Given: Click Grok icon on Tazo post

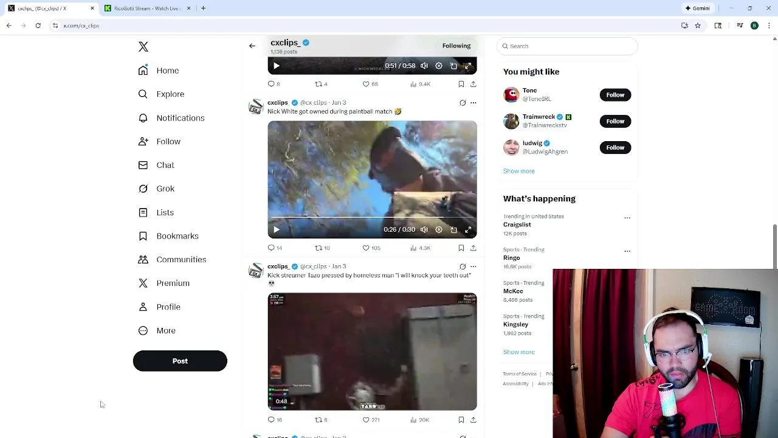Looking at the screenshot, I should coord(463,266).
